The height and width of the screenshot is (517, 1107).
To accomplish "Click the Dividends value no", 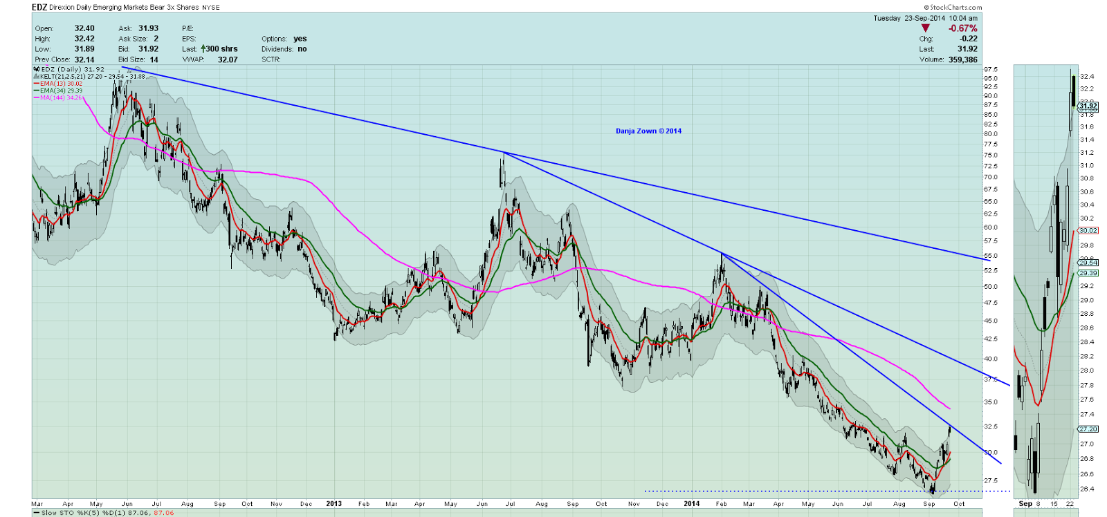I will pyautogui.click(x=302, y=49).
